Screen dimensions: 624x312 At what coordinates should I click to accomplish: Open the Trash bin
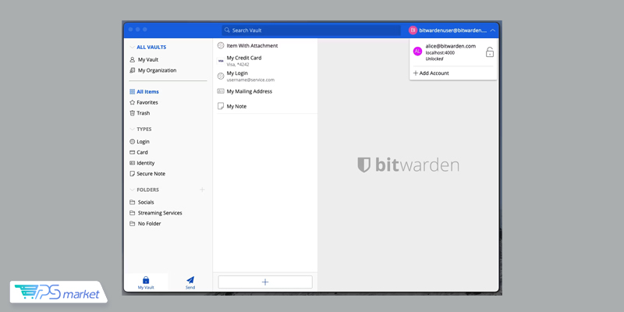click(143, 113)
